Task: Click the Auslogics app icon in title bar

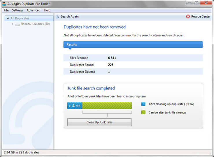Action: [4, 4]
